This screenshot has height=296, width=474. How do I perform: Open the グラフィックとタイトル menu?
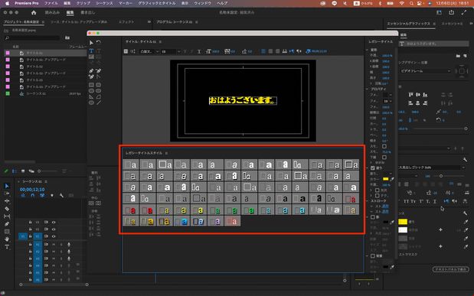point(156,3)
